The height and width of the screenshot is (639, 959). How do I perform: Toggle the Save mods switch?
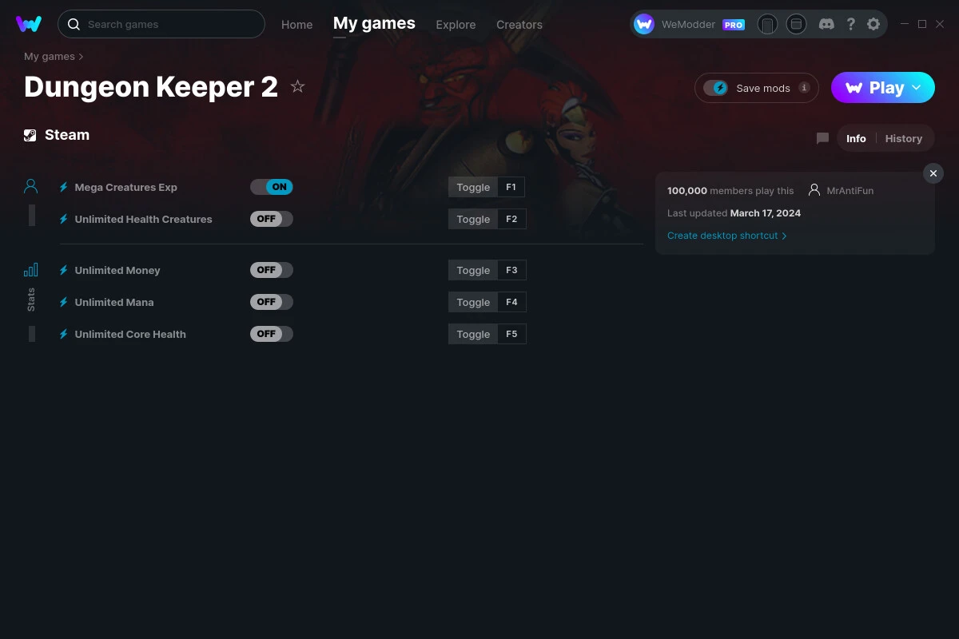[x=717, y=88]
